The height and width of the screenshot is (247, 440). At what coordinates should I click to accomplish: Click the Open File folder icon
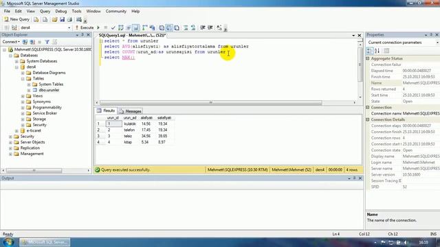(54, 19)
